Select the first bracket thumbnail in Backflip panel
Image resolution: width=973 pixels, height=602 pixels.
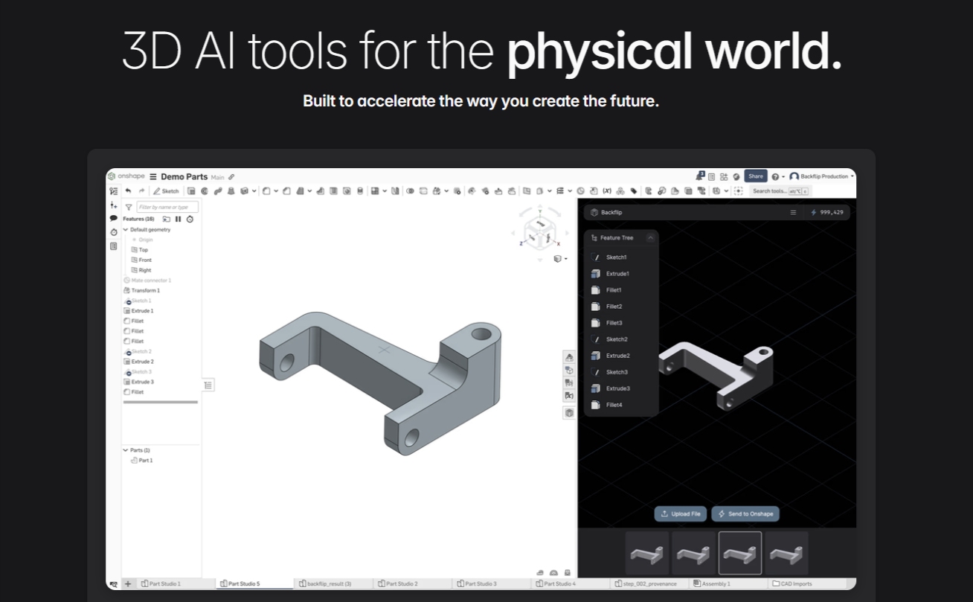648,553
